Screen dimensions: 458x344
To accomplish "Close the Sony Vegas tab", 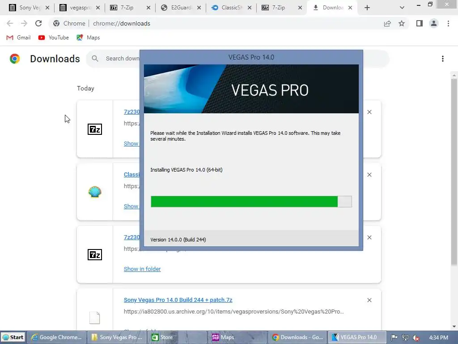I will (47, 8).
